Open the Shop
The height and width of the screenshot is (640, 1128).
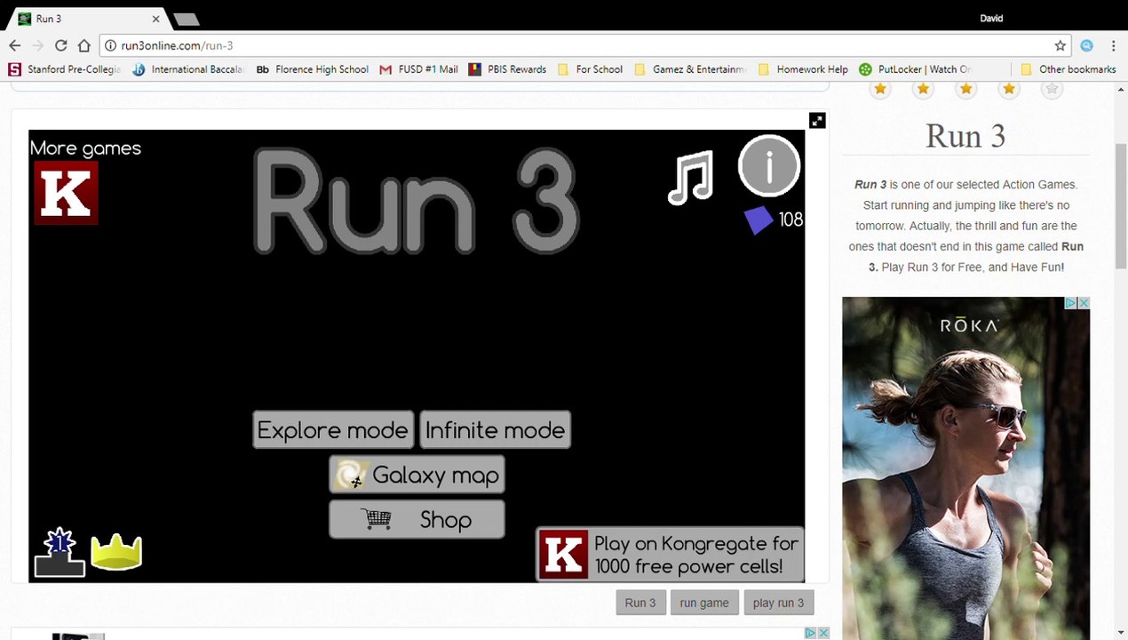point(417,520)
